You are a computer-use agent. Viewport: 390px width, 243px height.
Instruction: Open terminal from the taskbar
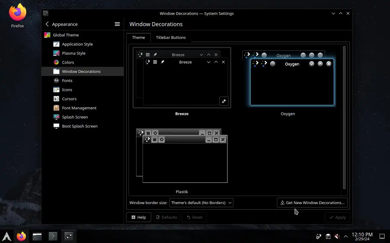(x=53, y=236)
